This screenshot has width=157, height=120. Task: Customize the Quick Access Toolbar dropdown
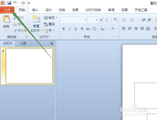[x=29, y=3]
